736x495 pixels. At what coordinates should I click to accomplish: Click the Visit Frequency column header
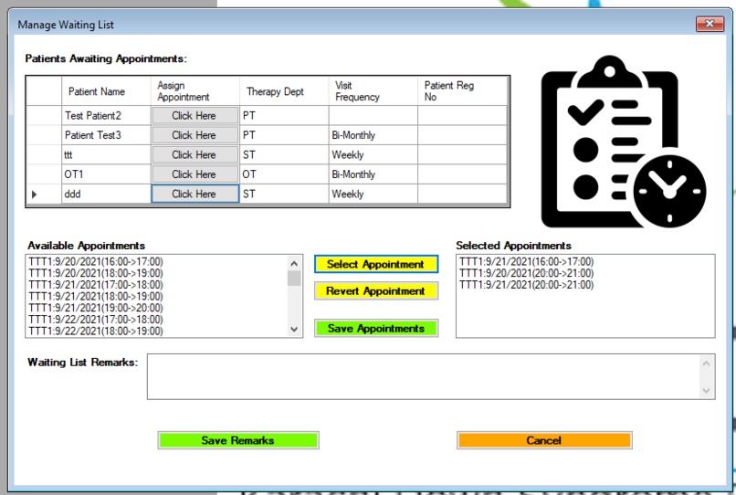point(373,91)
